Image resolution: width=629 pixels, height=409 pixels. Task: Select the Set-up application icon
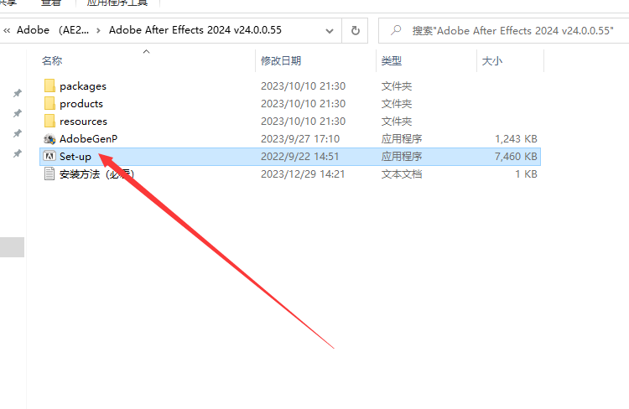pos(49,157)
